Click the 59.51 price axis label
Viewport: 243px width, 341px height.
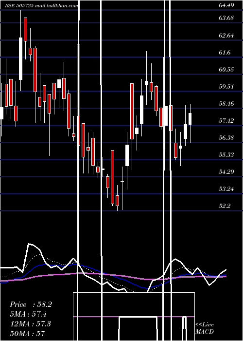tap(226, 87)
